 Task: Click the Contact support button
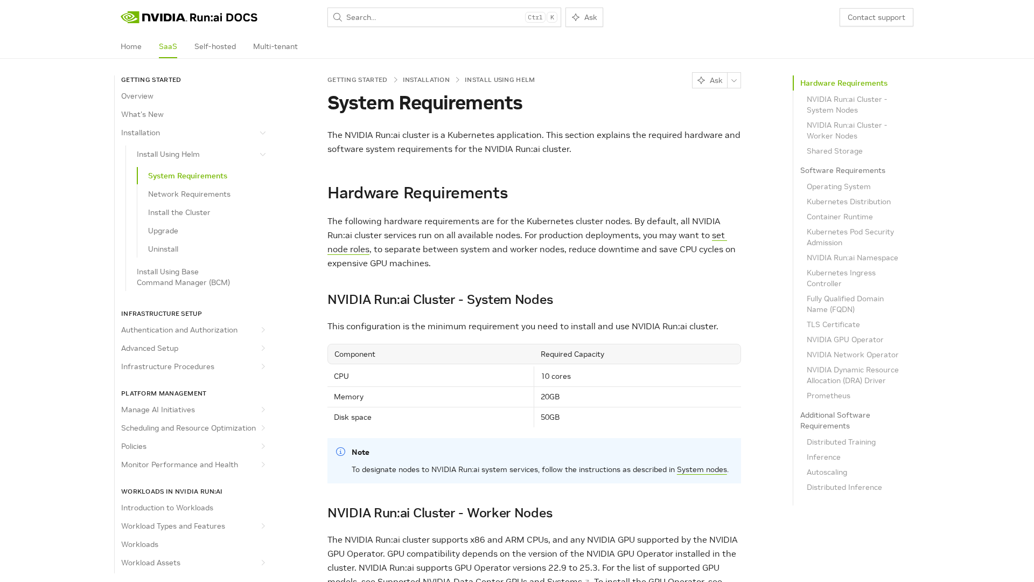(876, 17)
